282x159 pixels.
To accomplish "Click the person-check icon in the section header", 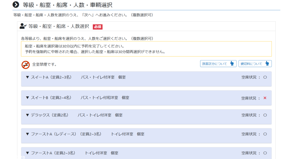I will (23, 26).
